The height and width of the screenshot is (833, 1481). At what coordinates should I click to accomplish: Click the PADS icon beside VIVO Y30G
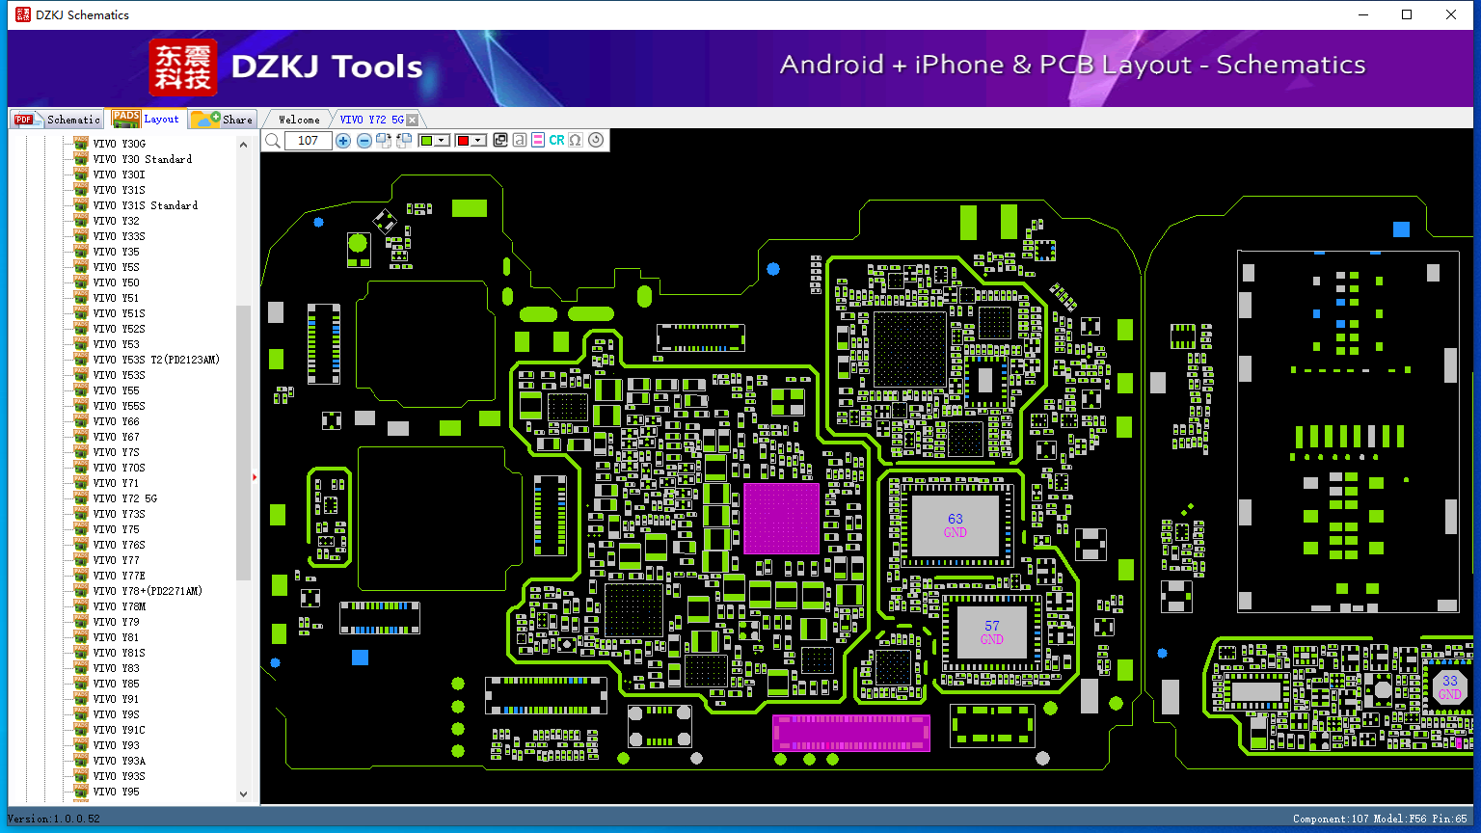(x=81, y=144)
